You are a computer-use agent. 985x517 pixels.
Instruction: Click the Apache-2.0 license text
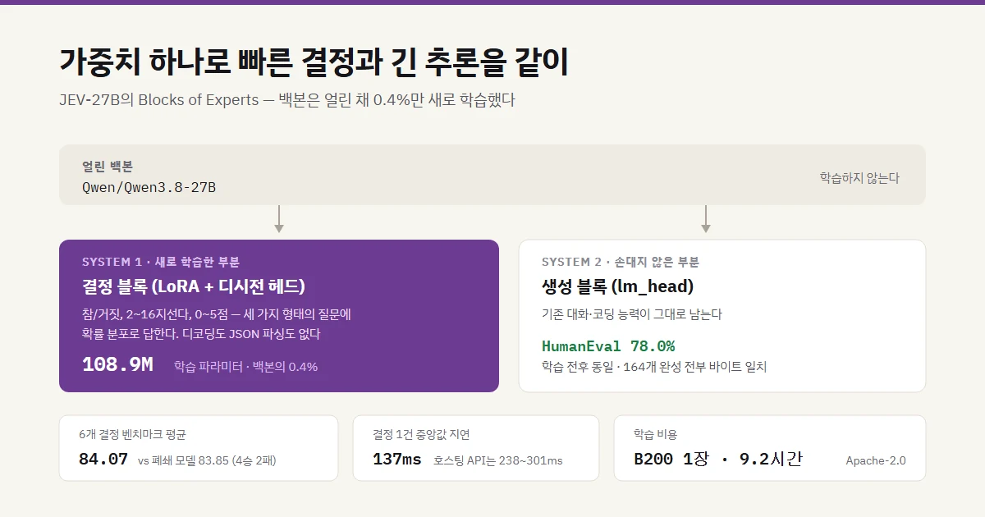point(876,460)
